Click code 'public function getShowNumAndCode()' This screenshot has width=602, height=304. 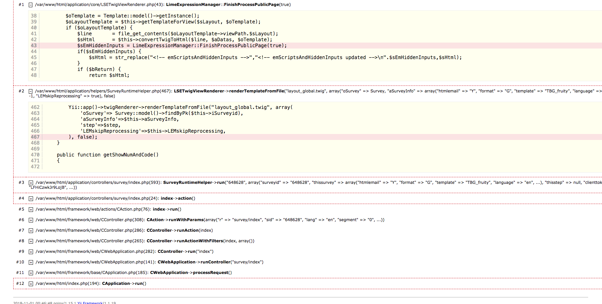pyautogui.click(x=108, y=155)
